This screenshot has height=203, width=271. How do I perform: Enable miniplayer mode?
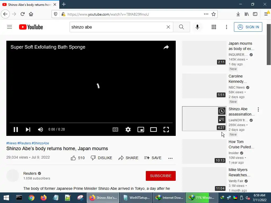[x=141, y=130]
